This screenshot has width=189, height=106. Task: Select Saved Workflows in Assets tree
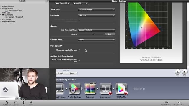[x=9, y=21]
